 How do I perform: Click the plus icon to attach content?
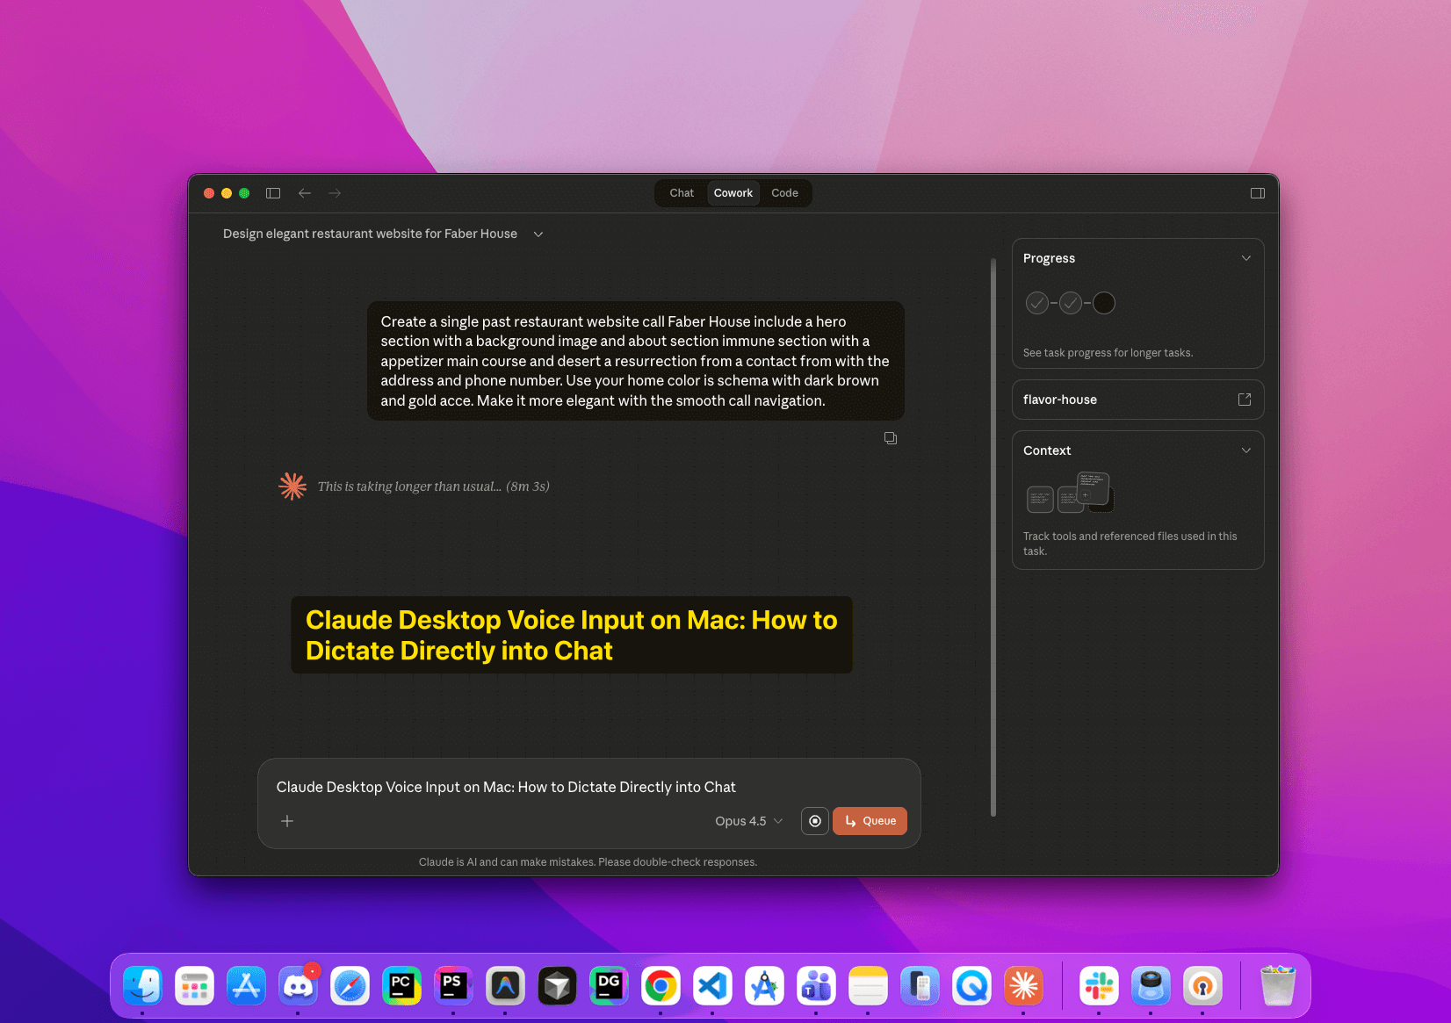286,821
